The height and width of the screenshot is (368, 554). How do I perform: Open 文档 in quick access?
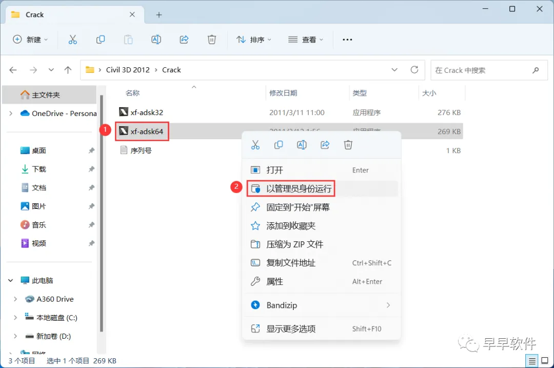[39, 188]
